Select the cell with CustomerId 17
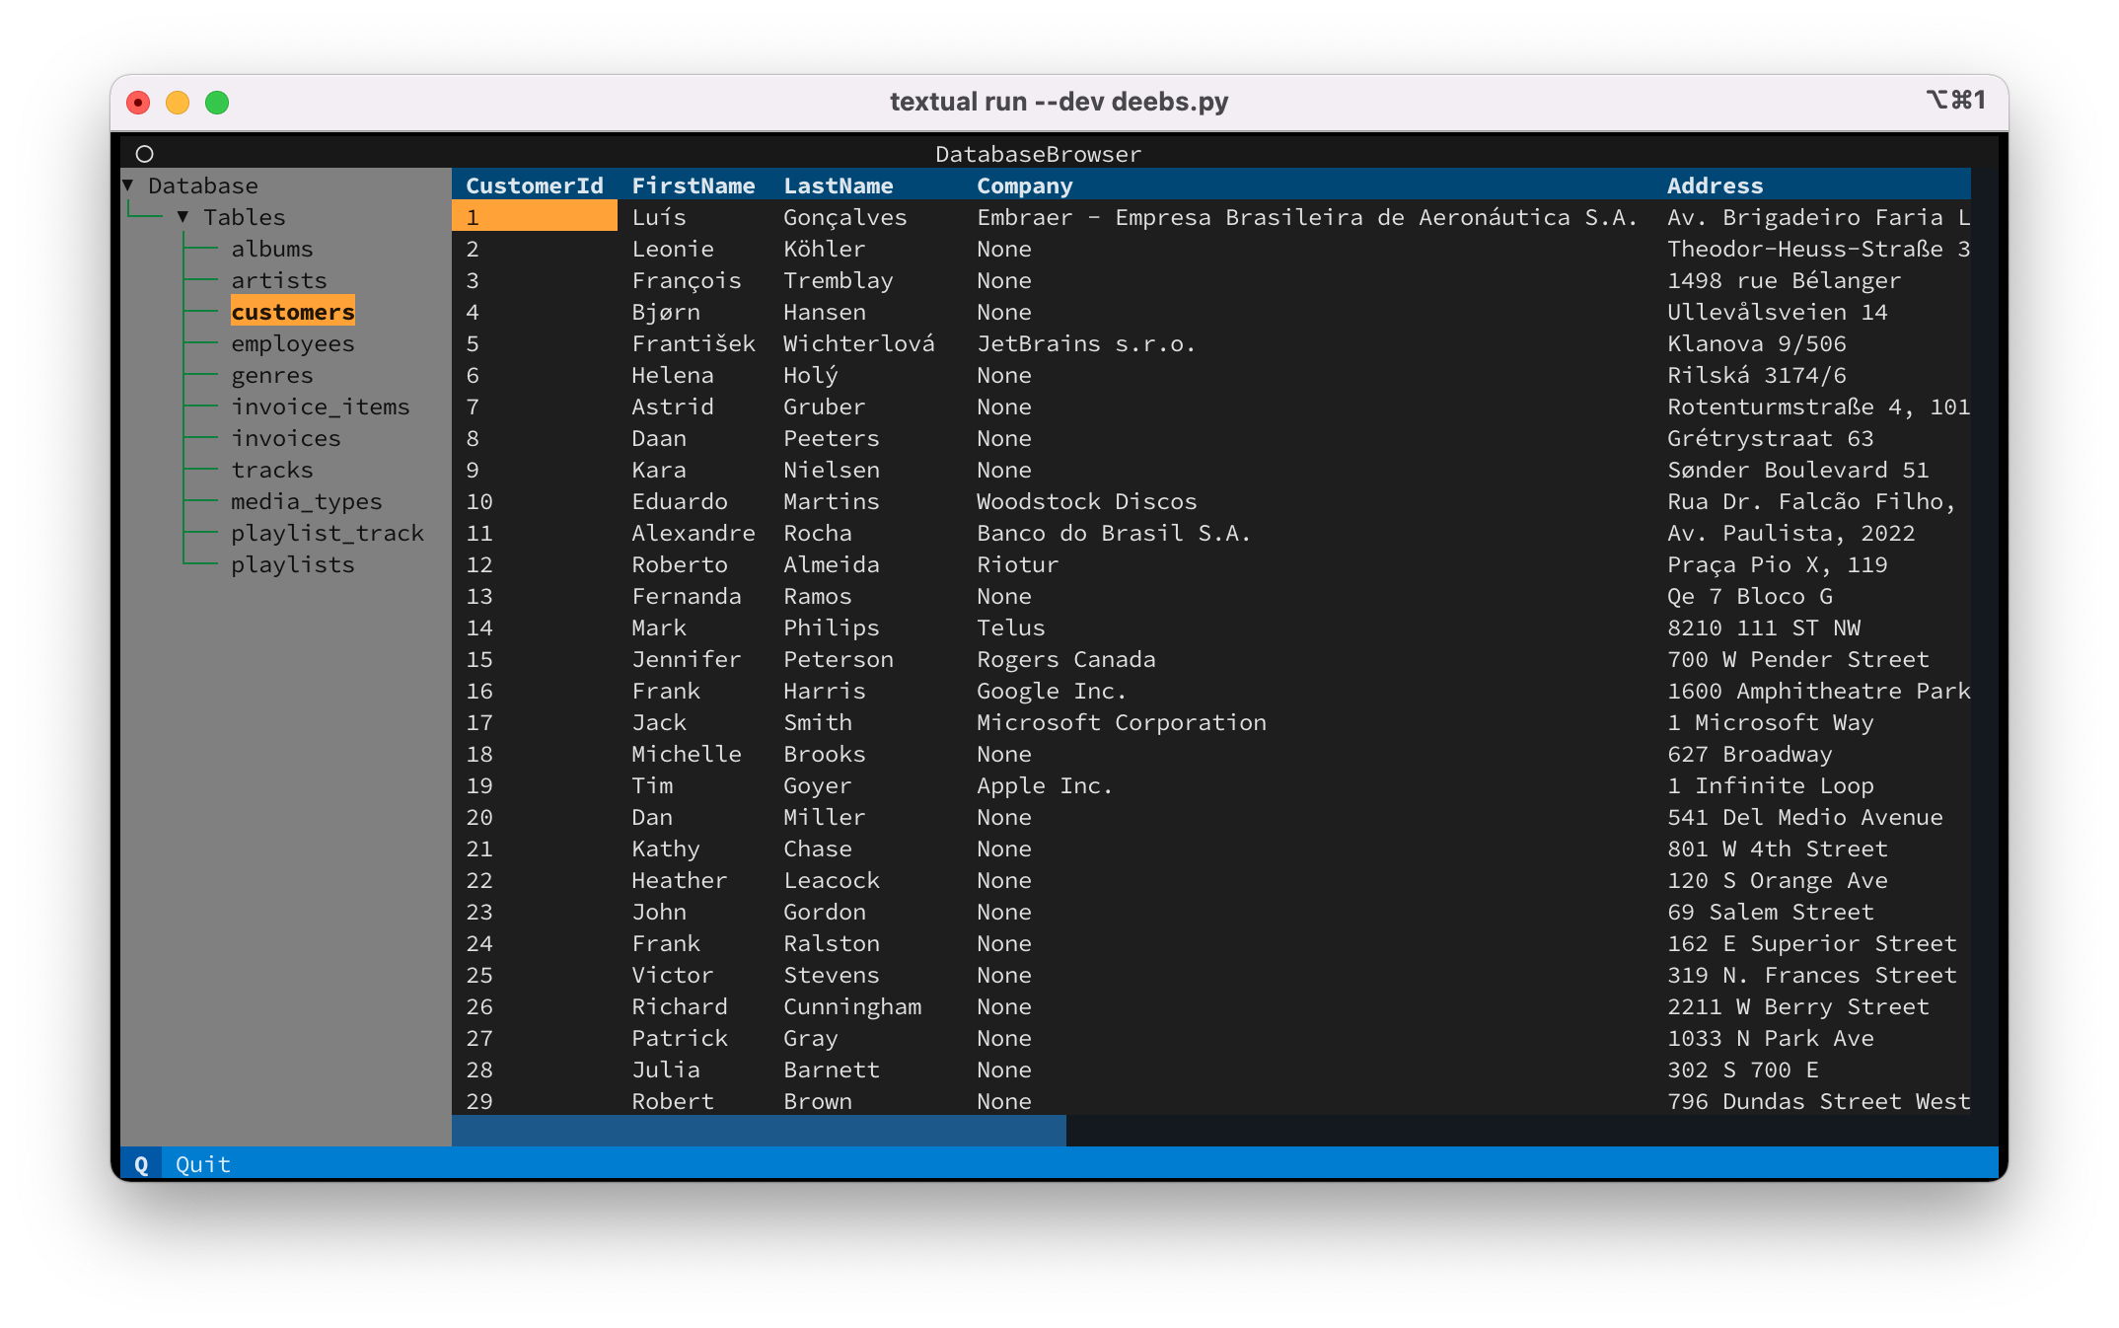The image size is (2119, 1328). (479, 722)
